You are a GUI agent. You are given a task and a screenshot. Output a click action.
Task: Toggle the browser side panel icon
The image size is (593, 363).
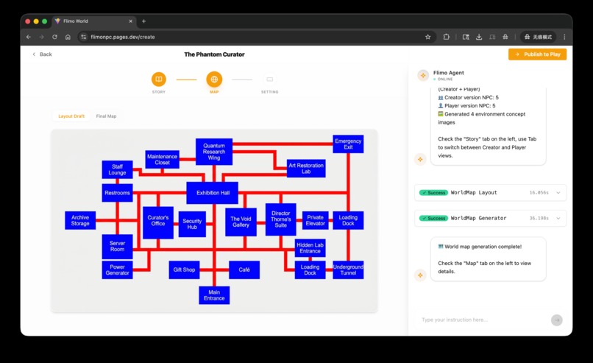tap(492, 37)
